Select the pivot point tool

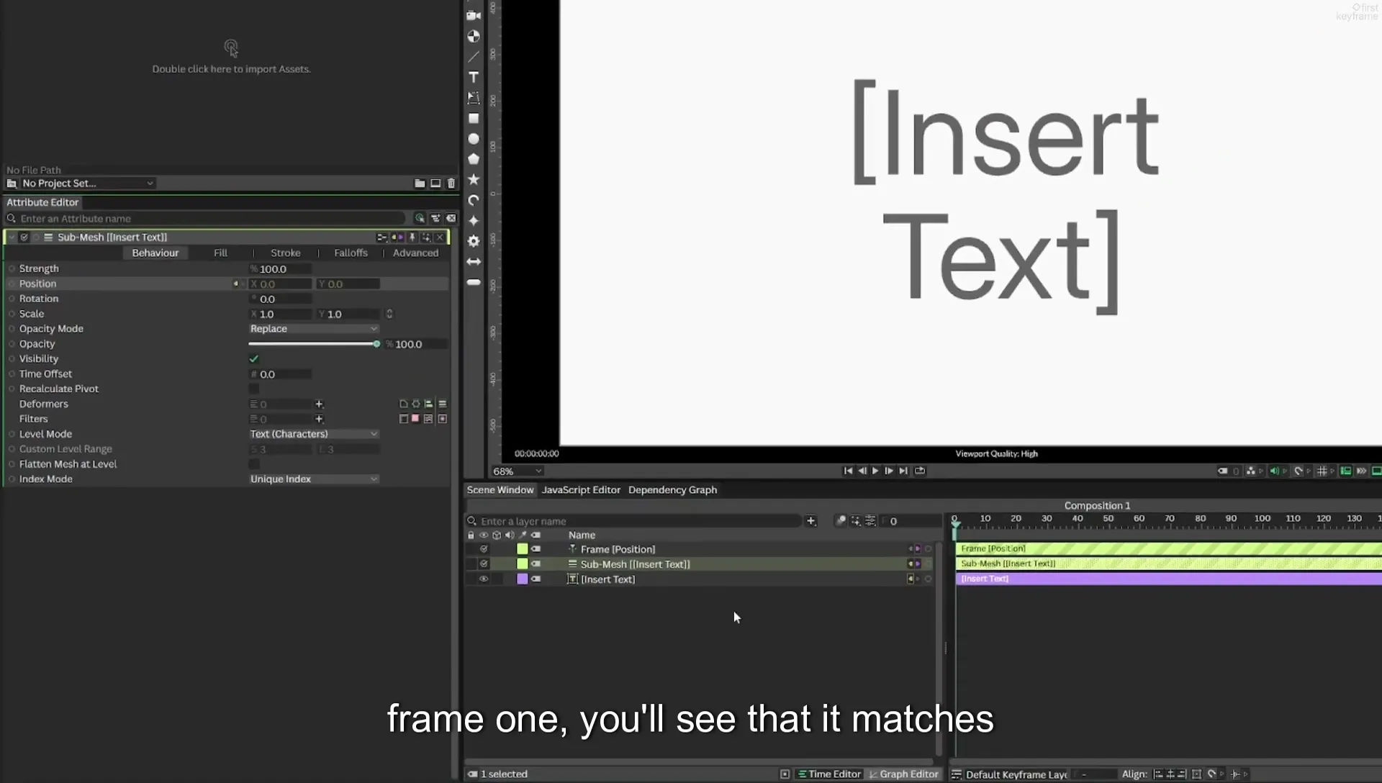pyautogui.click(x=474, y=36)
